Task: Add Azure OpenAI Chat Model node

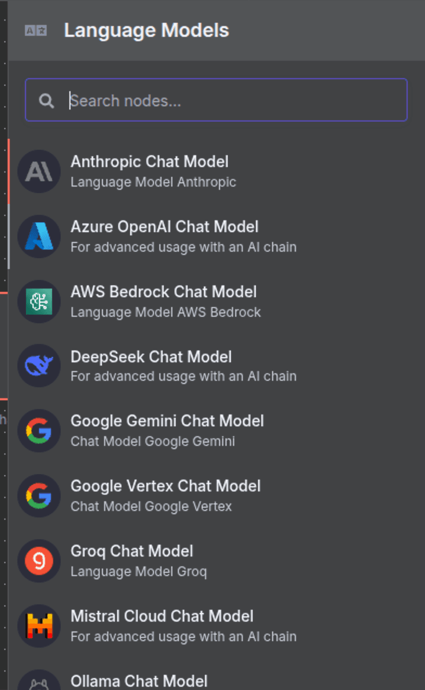Action: click(x=217, y=237)
